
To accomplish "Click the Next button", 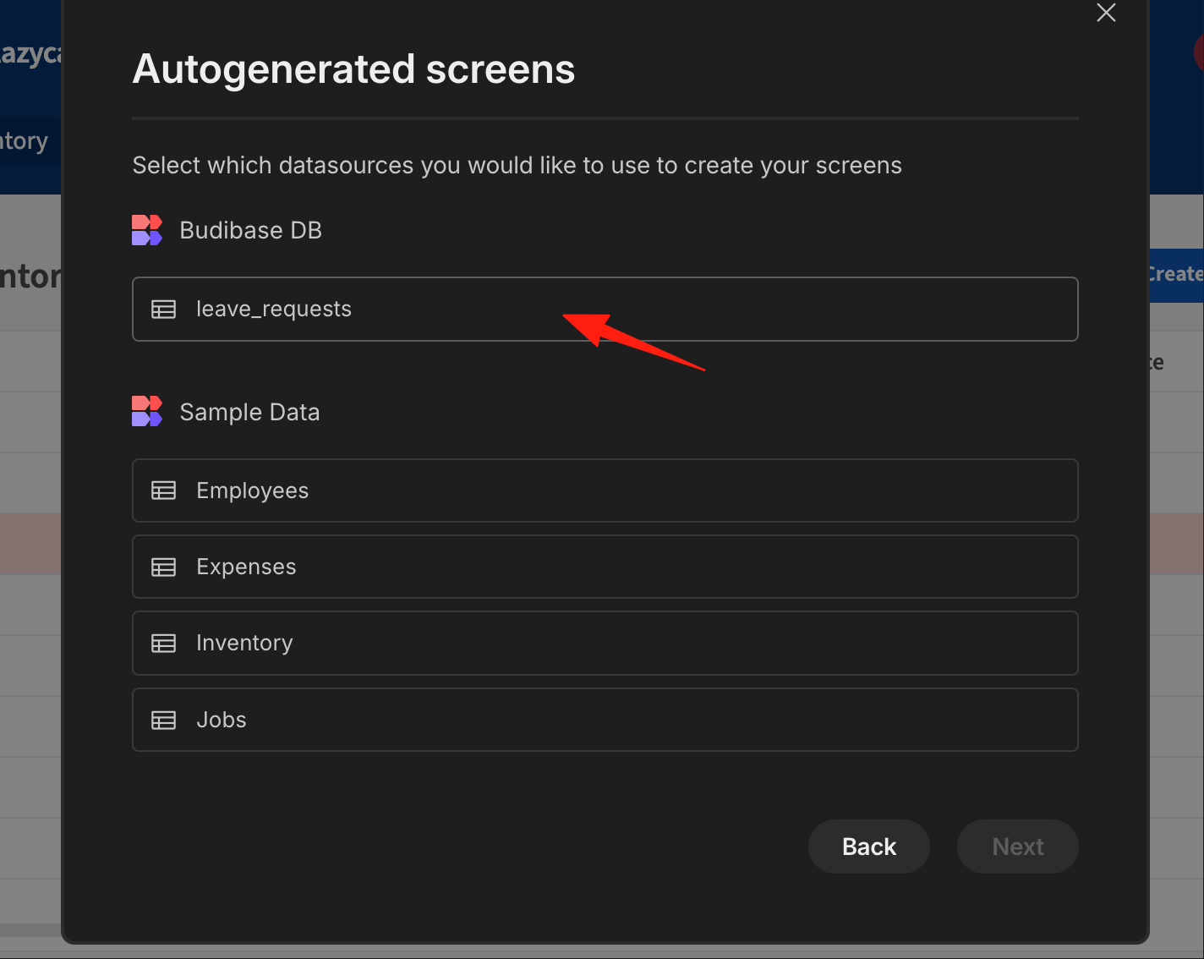I will [x=1018, y=847].
